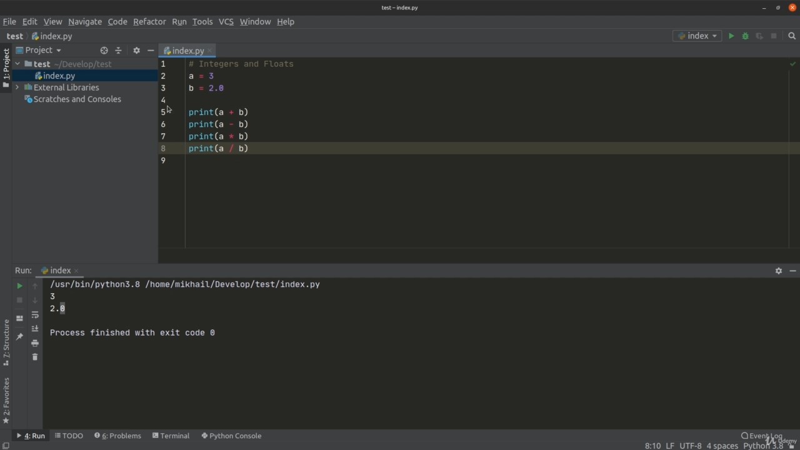Open the Refactor menu
The image size is (800, 450).
pyautogui.click(x=149, y=21)
